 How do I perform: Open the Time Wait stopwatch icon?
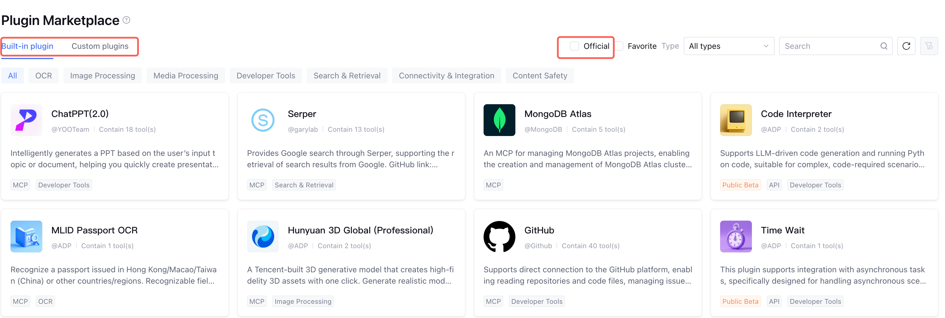tap(735, 236)
